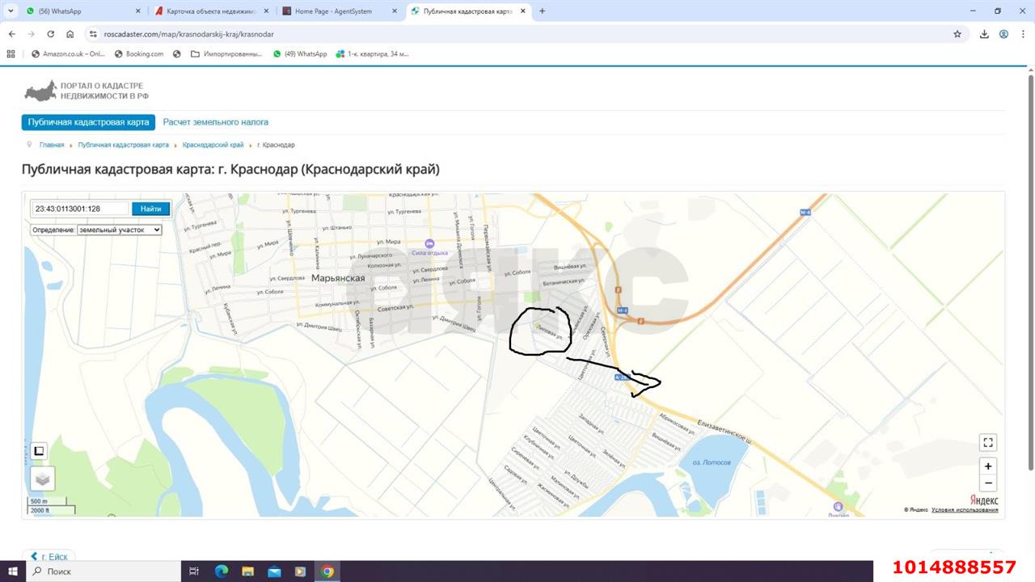Viewport: 1035px width, 582px height.
Task: Zoom out the map with minus button
Action: click(x=987, y=483)
